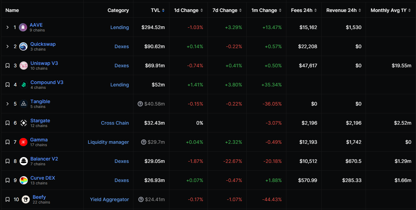The height and width of the screenshot is (210, 416).
Task: Click the Quickswap protocol logo
Action: point(23,46)
